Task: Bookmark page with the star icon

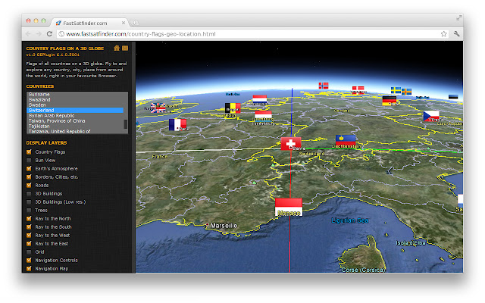Action: click(x=443, y=33)
